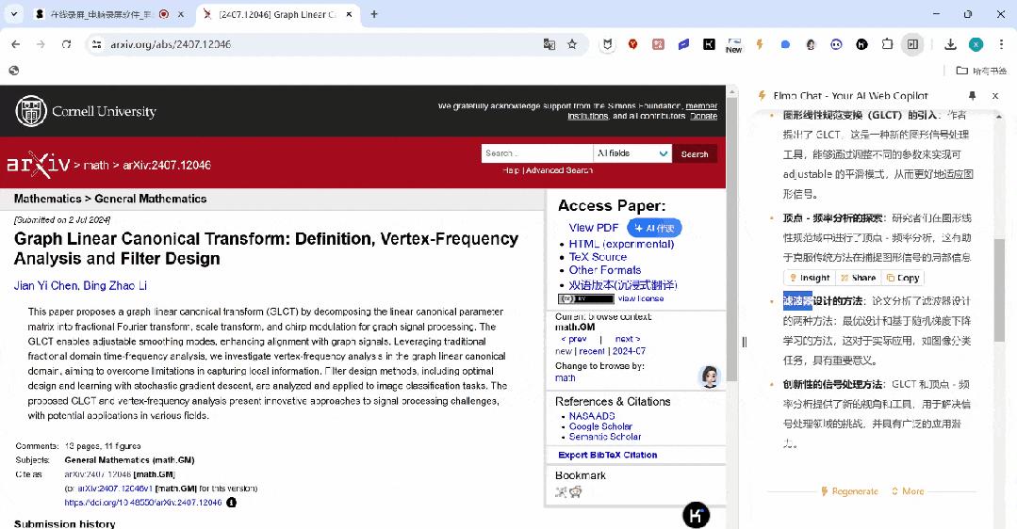Open the tab search dropdown arrow
This screenshot has width=1017, height=529.
[x=14, y=14]
